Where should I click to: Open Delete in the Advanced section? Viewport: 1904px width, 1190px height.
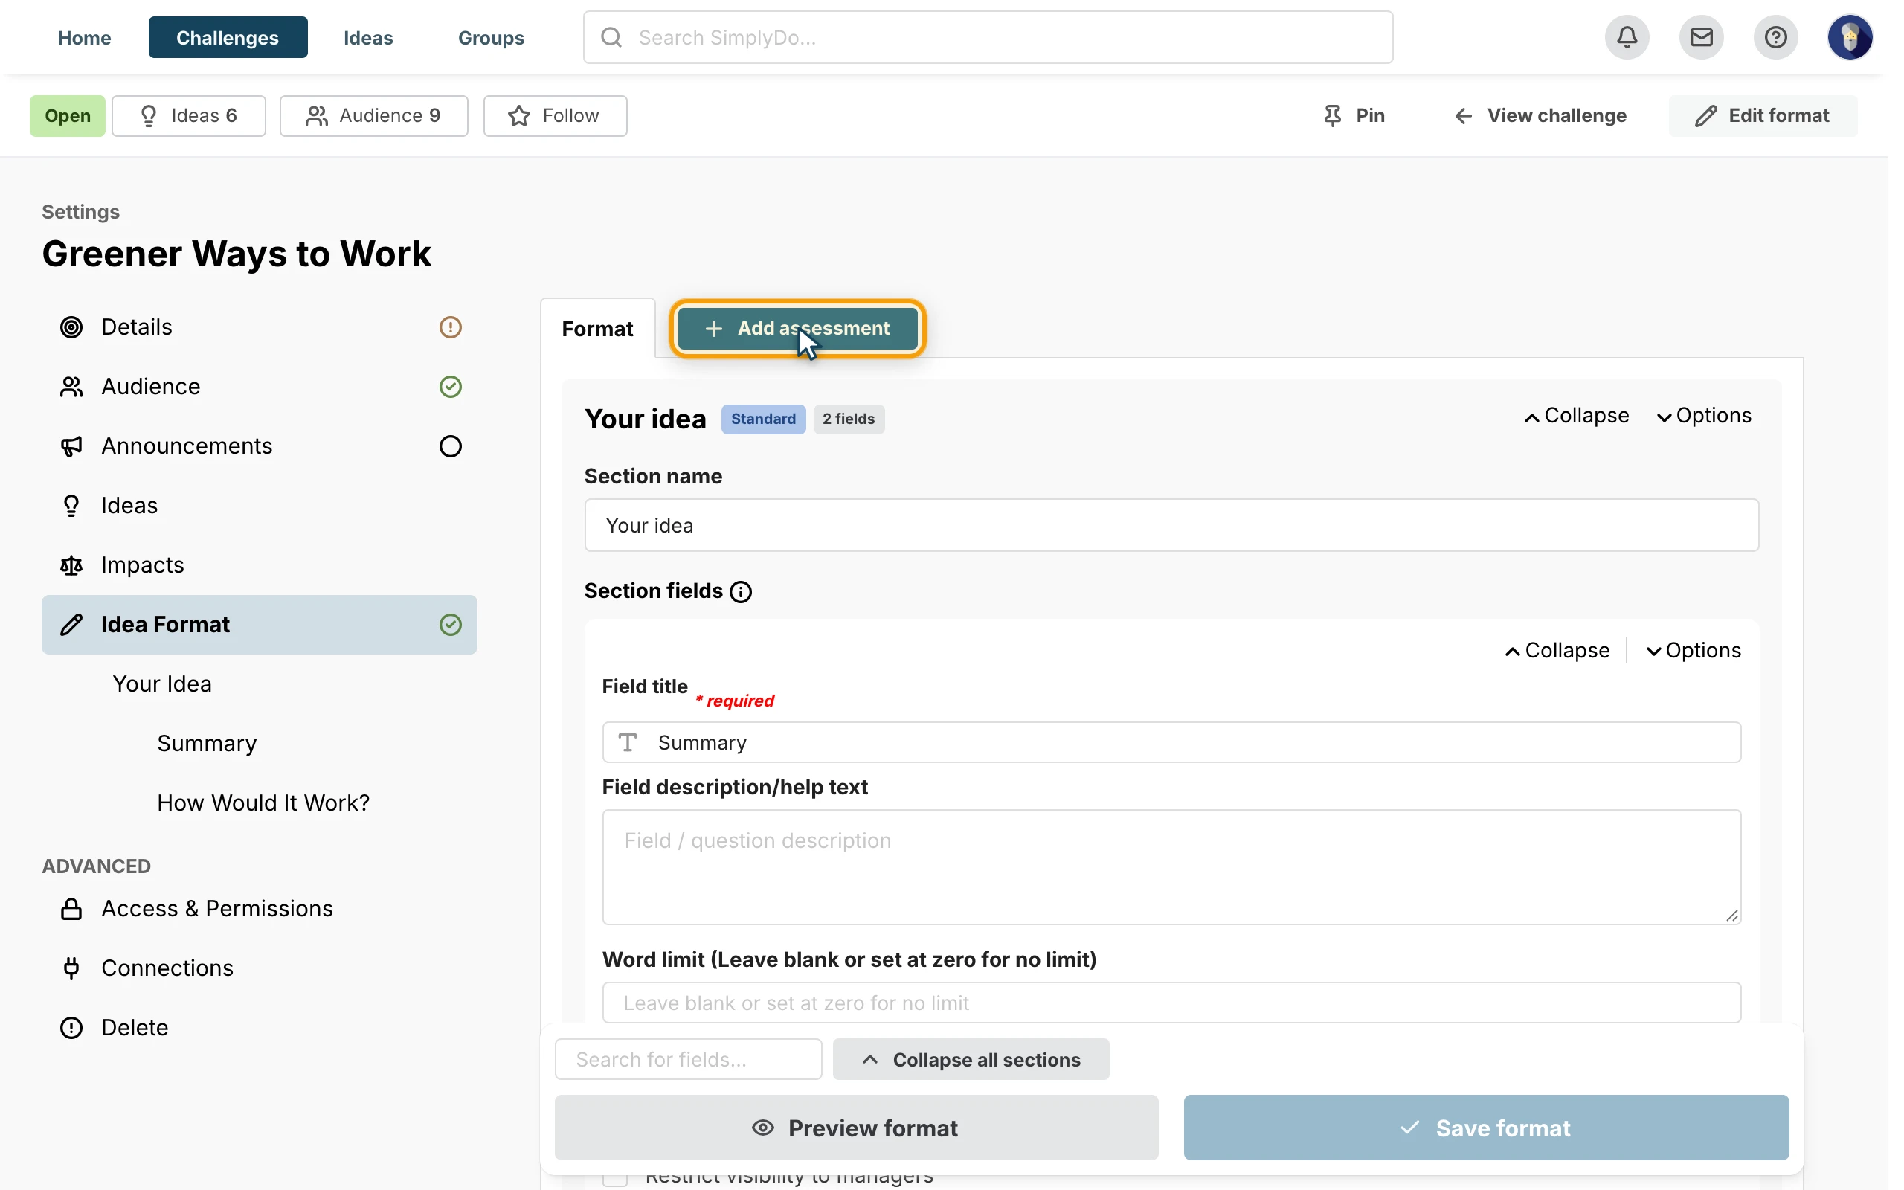[135, 1028]
